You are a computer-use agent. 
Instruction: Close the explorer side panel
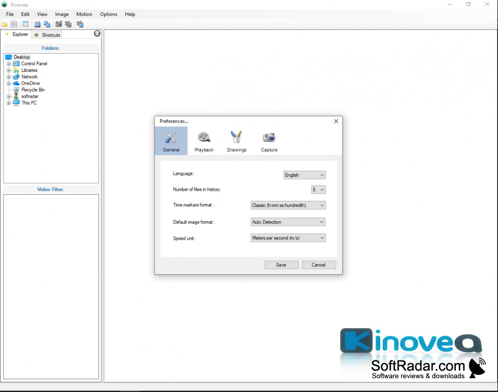click(x=97, y=34)
